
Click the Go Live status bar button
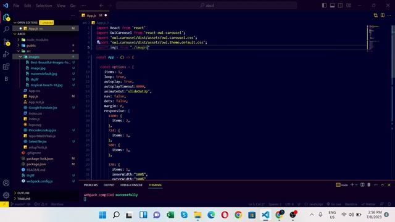pos(334,204)
